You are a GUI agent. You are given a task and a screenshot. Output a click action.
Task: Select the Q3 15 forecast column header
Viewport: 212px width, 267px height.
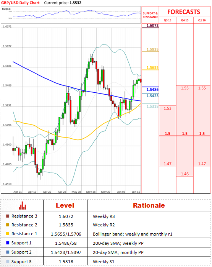click(x=168, y=20)
